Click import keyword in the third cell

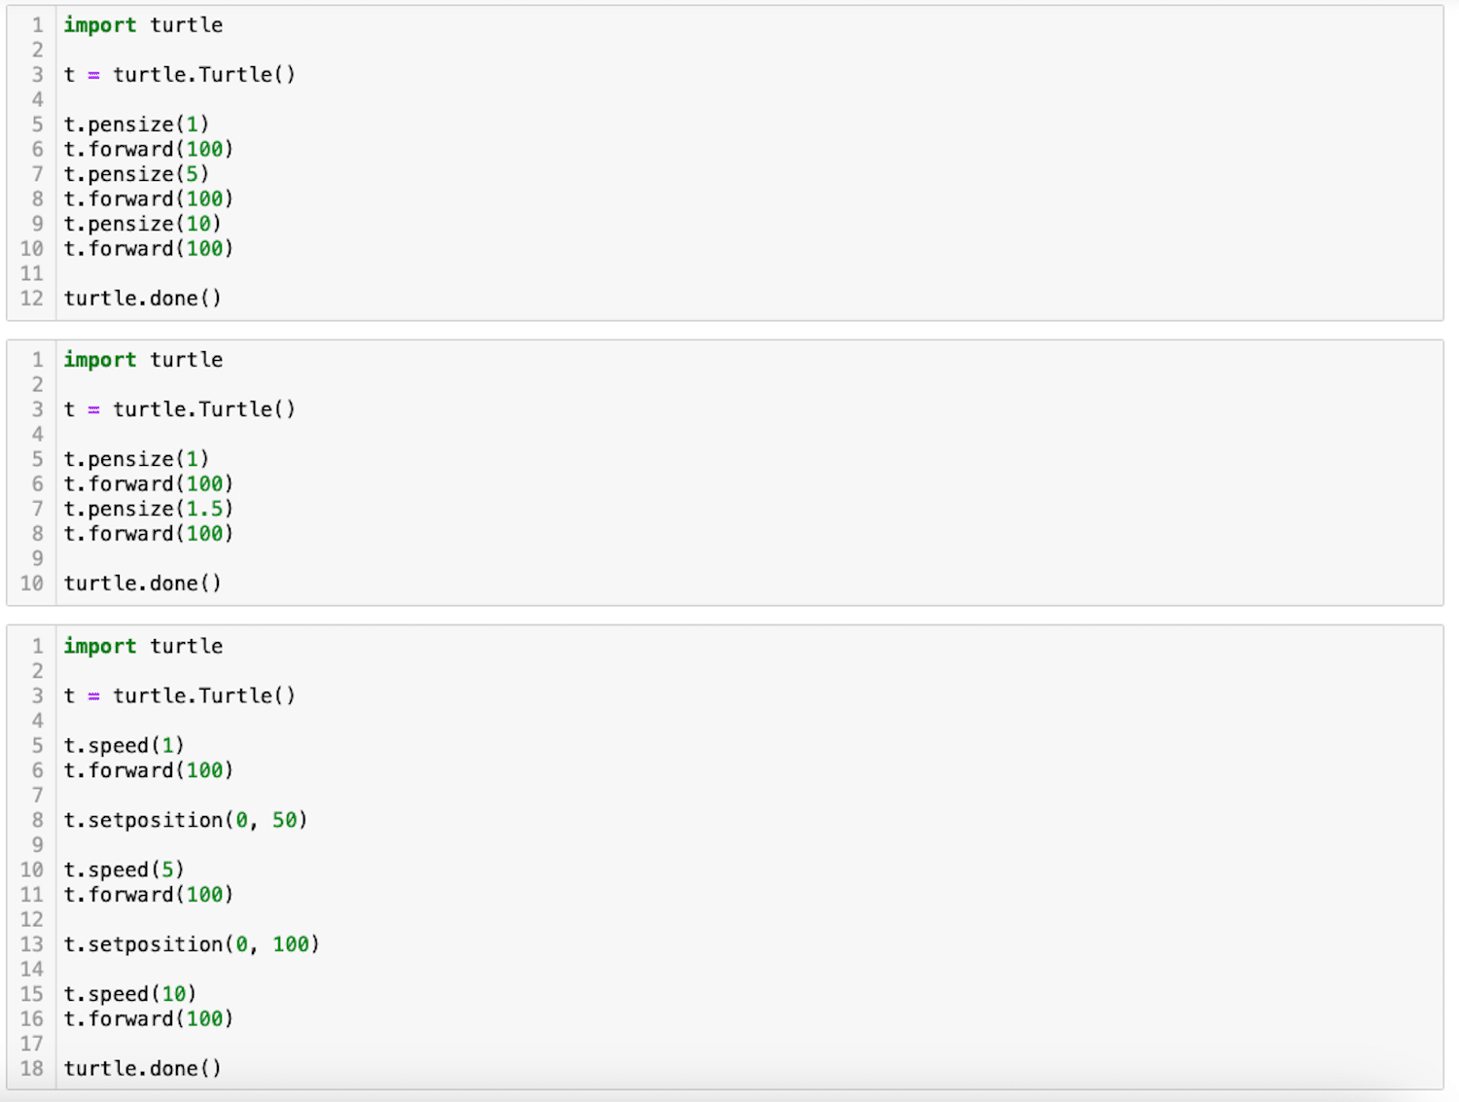pyautogui.click(x=100, y=647)
